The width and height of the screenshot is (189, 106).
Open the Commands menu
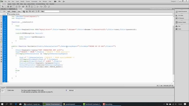coord(34,1)
